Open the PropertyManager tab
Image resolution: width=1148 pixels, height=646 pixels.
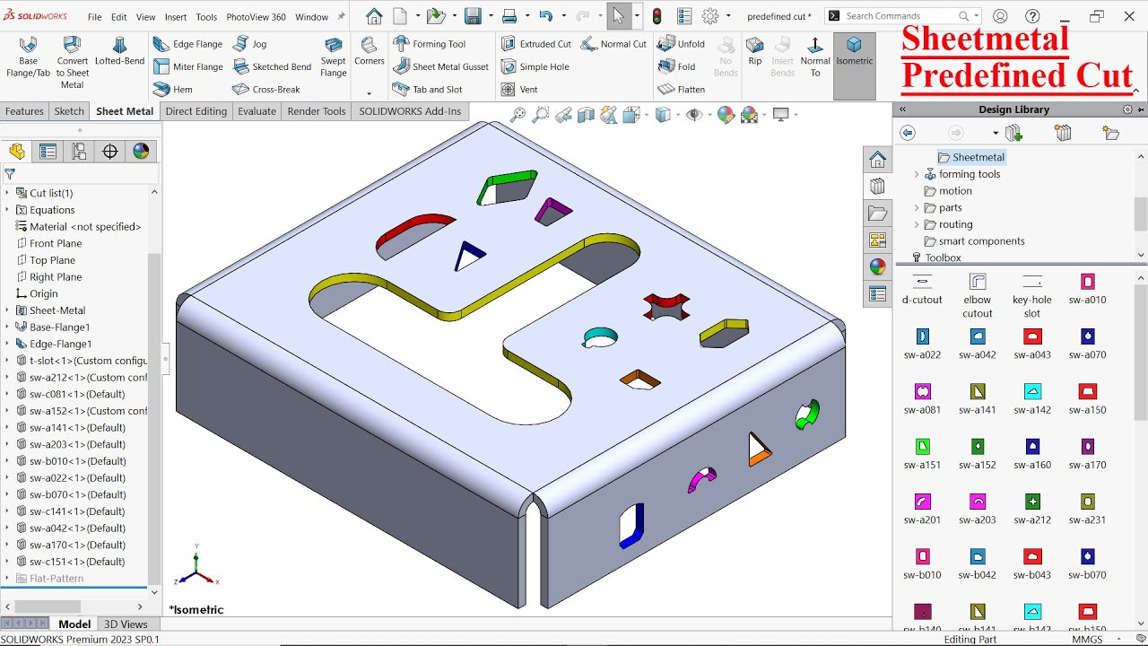coord(48,152)
